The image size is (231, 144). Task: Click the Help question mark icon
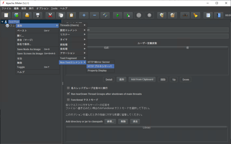[x=219, y=15]
